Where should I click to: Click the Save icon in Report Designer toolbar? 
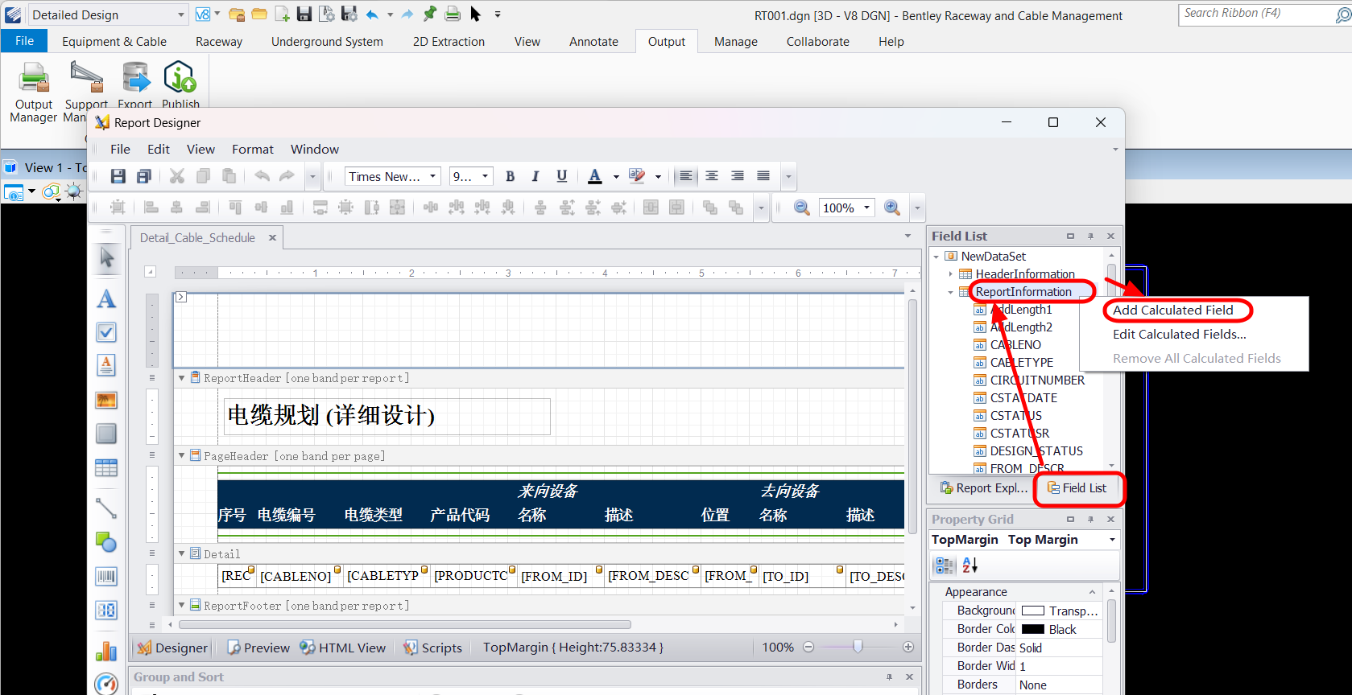(118, 176)
